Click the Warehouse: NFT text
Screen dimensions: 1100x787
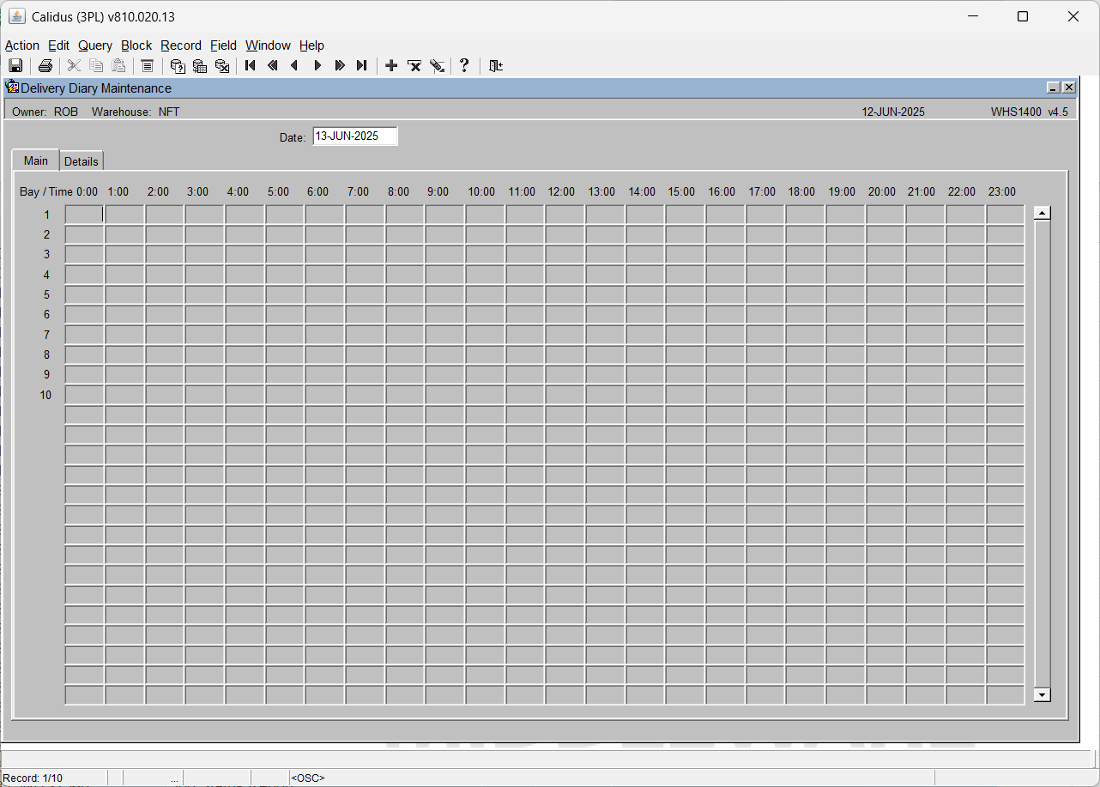click(136, 112)
